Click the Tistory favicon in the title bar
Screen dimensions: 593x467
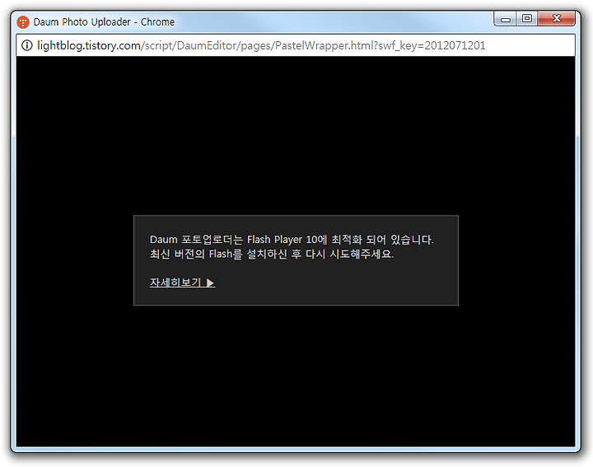23,22
